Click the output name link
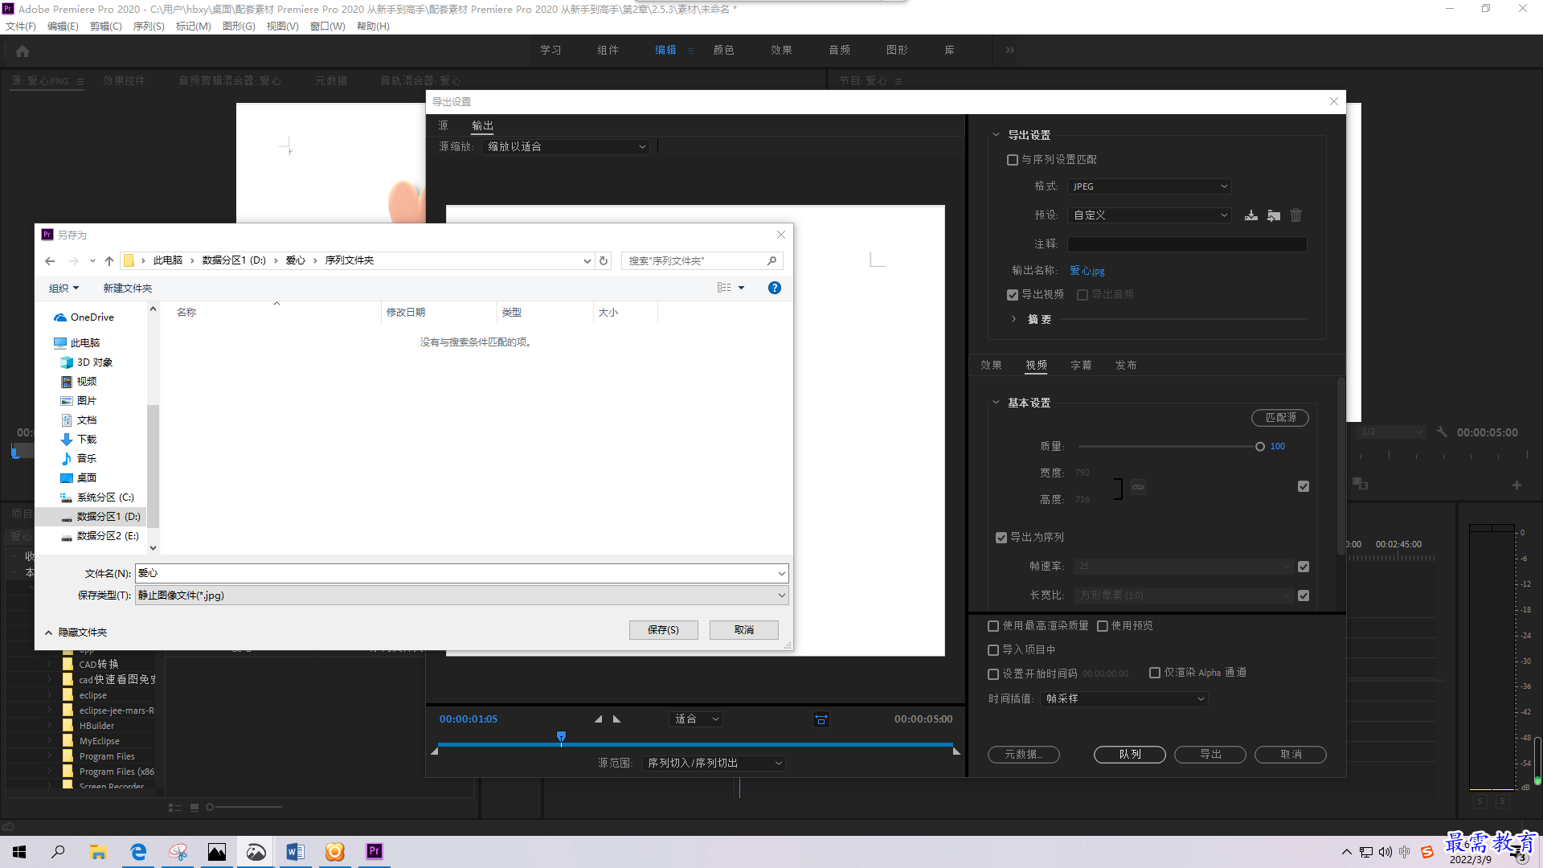The image size is (1543, 868). pos(1087,271)
